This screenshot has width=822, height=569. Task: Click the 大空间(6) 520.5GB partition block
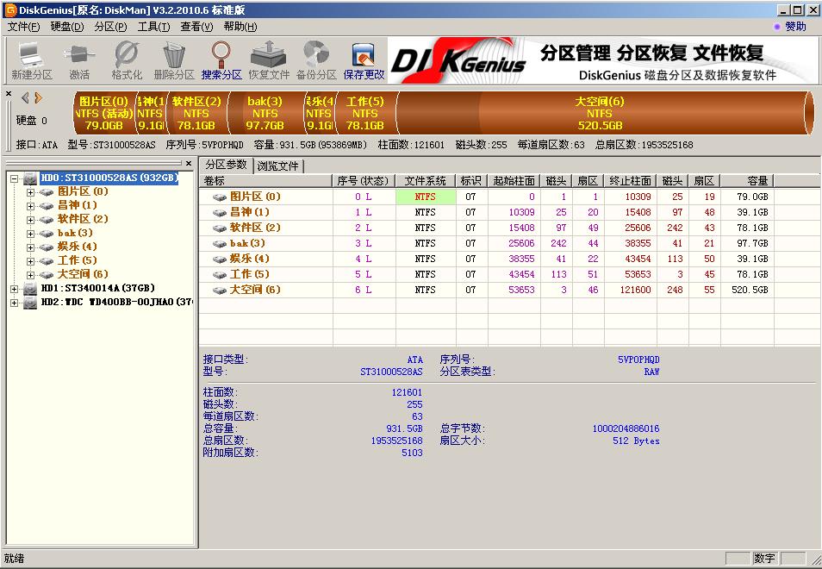[600, 113]
